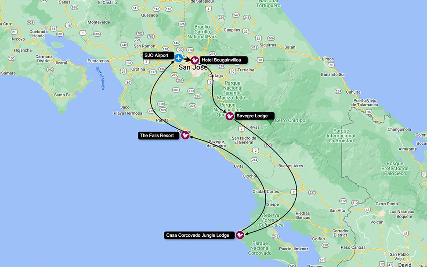
Task: Click the Puerto Jiménez town label
Action: 293,249
